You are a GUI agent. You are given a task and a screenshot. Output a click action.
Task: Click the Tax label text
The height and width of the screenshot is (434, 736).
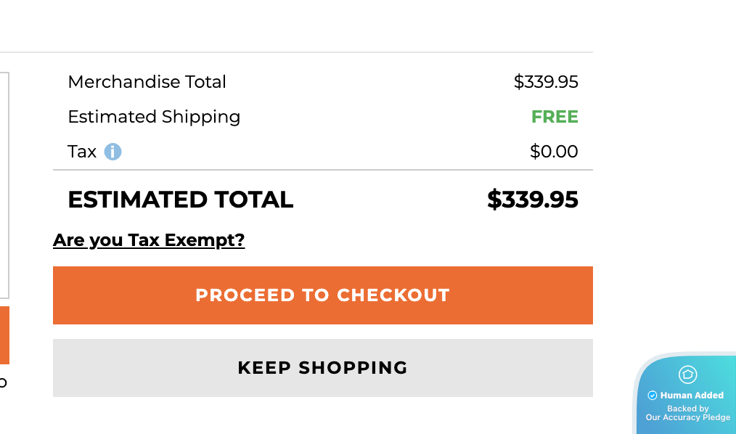pyautogui.click(x=82, y=152)
